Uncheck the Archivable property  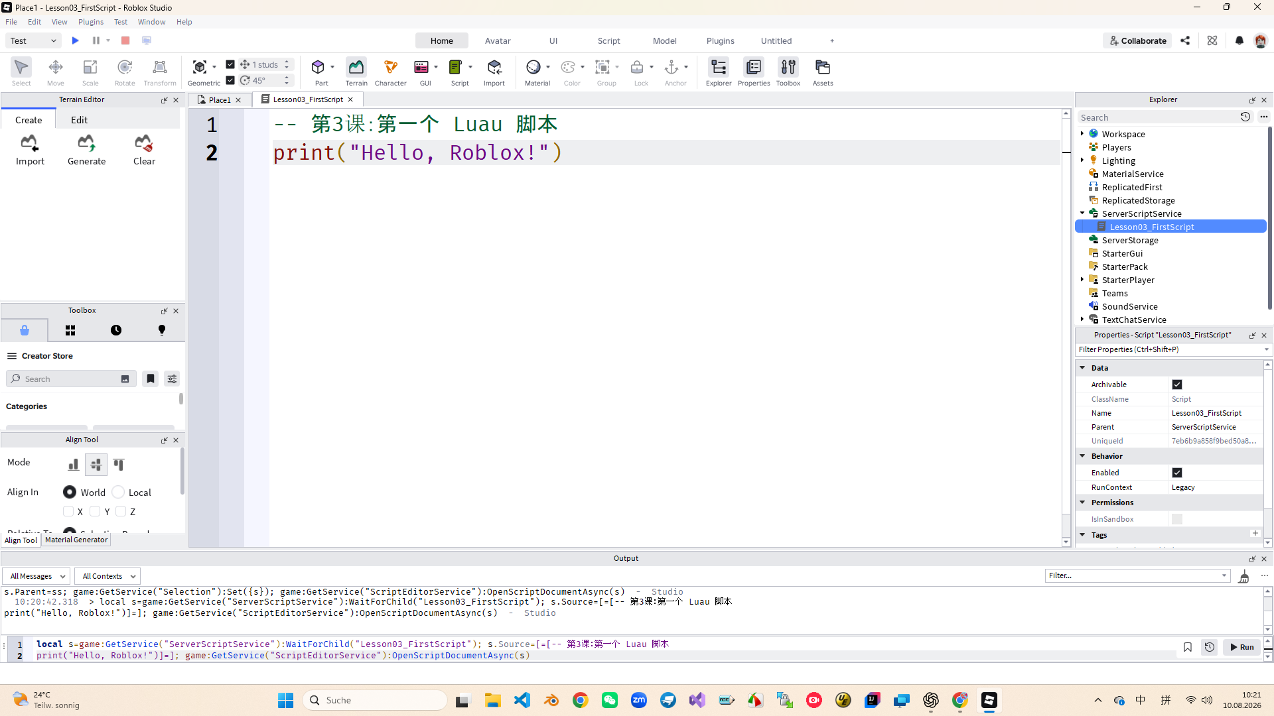tap(1177, 385)
